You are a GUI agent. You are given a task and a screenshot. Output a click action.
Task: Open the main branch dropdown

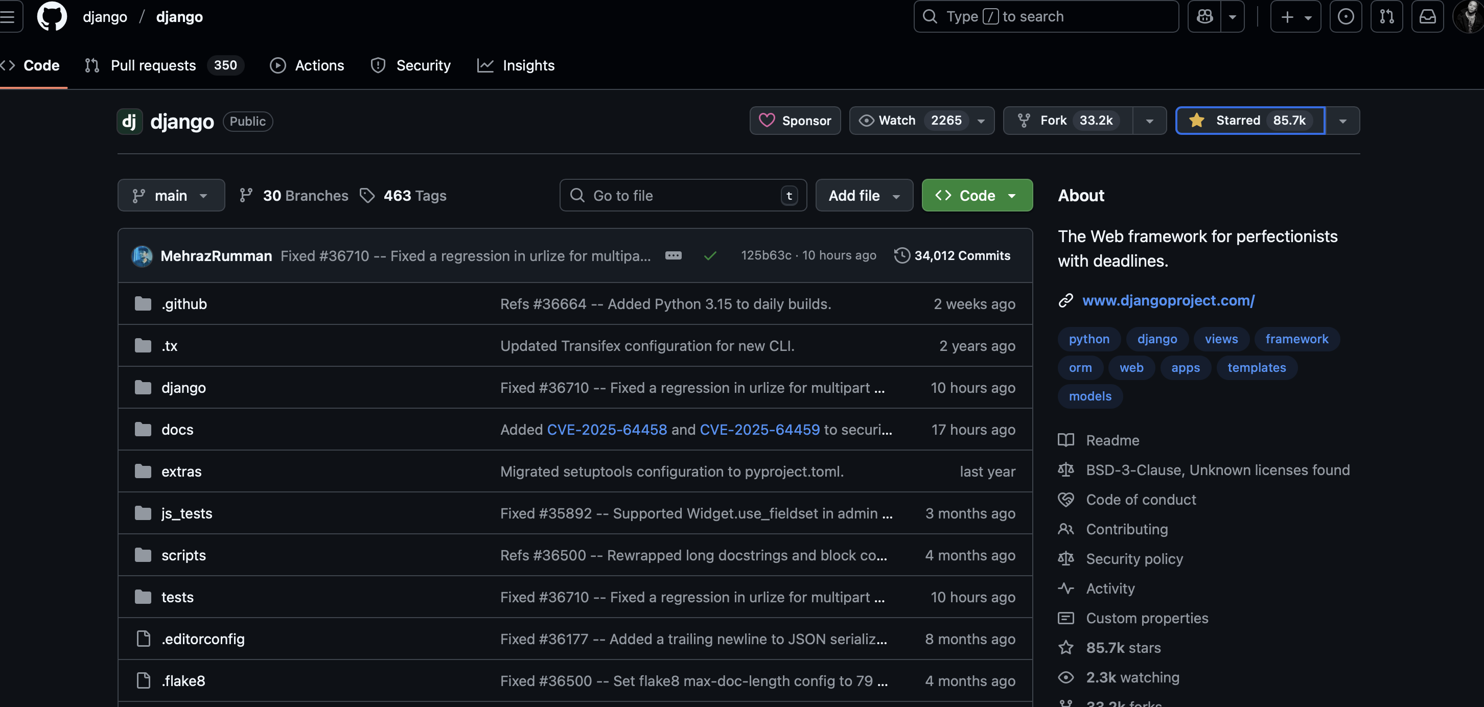click(171, 196)
